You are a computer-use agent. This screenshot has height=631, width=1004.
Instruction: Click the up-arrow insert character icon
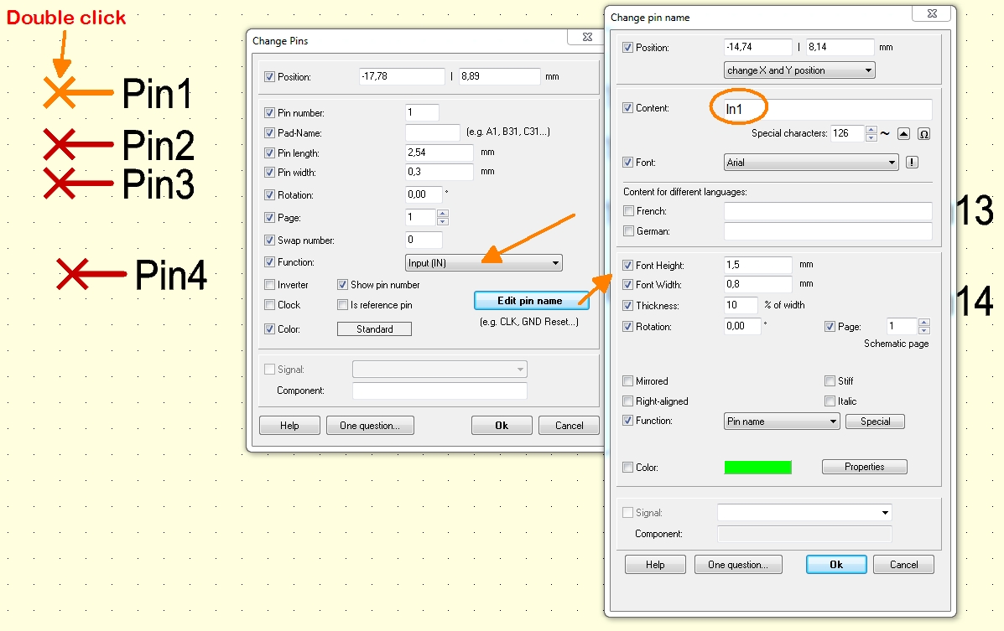[904, 134]
